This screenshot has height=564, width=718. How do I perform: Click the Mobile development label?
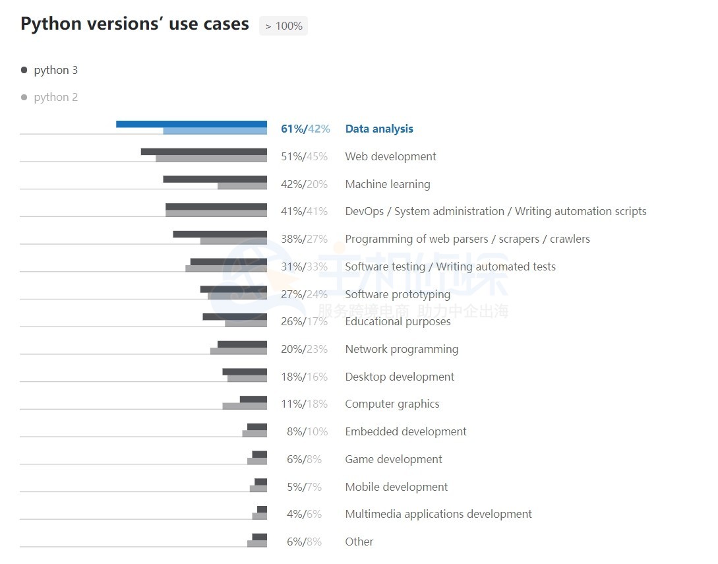396,487
